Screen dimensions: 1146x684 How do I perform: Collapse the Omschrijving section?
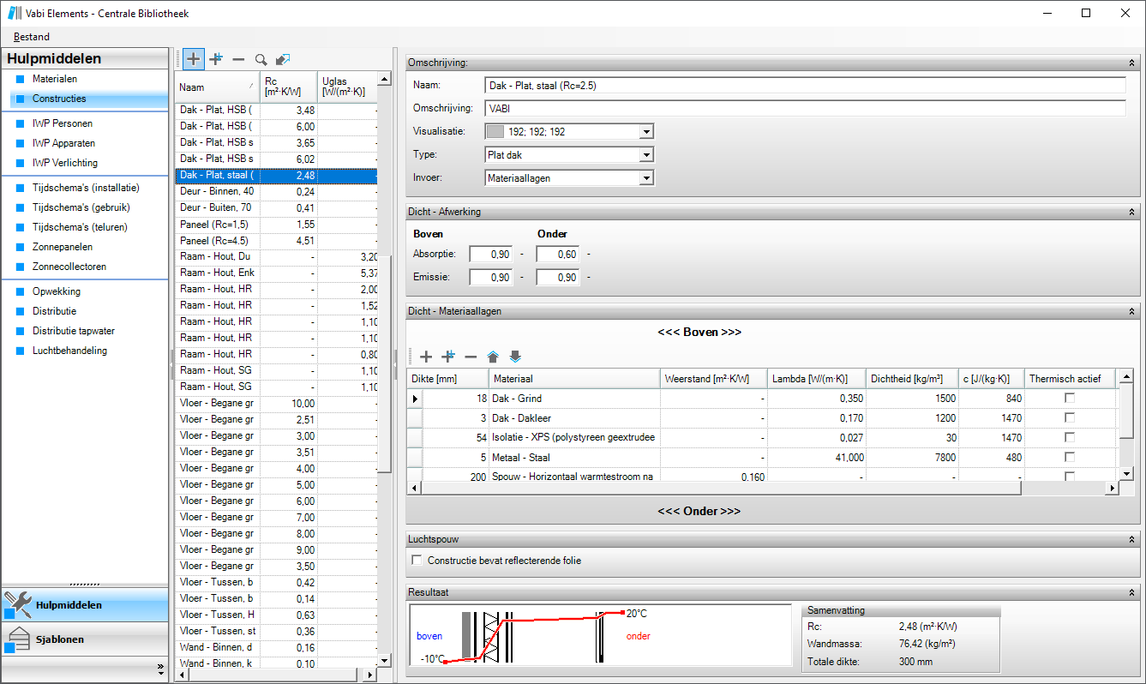(1131, 63)
